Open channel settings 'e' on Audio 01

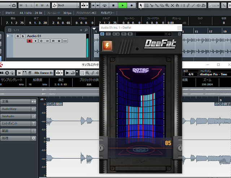coord(42,41)
